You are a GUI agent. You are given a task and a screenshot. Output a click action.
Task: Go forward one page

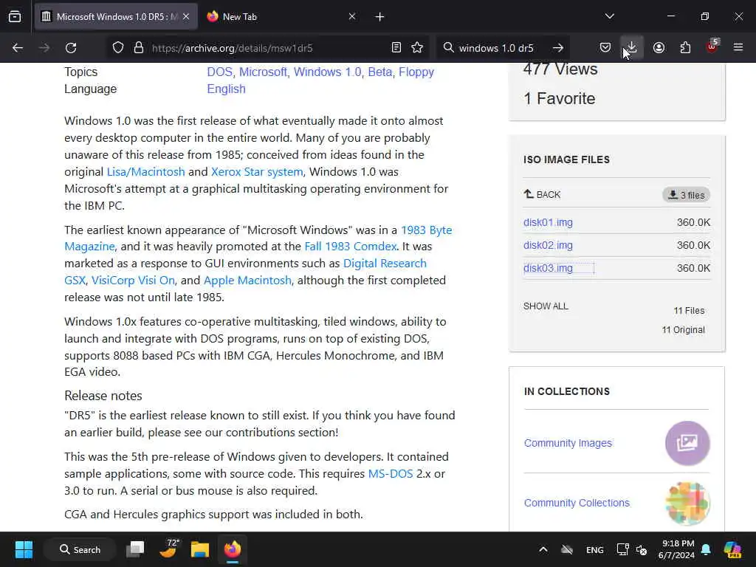click(44, 48)
